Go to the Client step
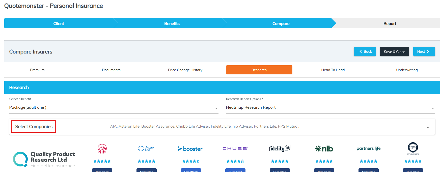441x172 pixels. [59, 23]
